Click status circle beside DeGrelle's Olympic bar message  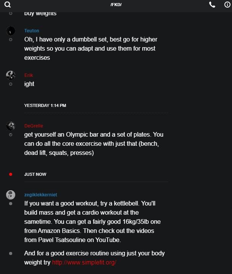[x=11, y=135]
